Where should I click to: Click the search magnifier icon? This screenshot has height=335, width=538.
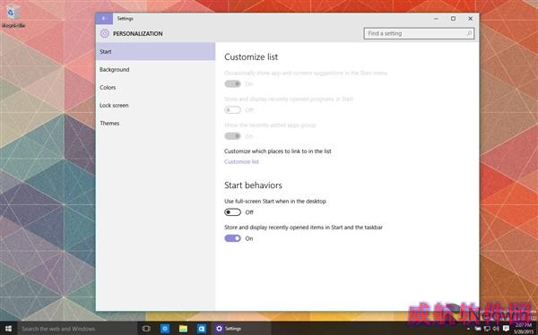(469, 33)
